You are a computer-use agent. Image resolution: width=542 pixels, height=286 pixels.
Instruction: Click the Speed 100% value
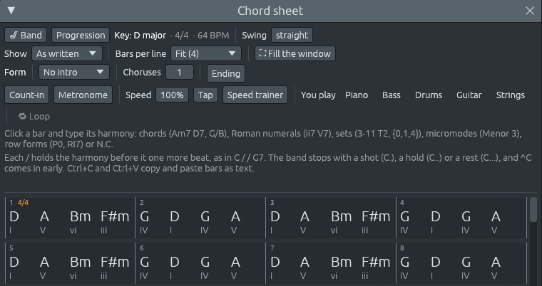point(172,95)
